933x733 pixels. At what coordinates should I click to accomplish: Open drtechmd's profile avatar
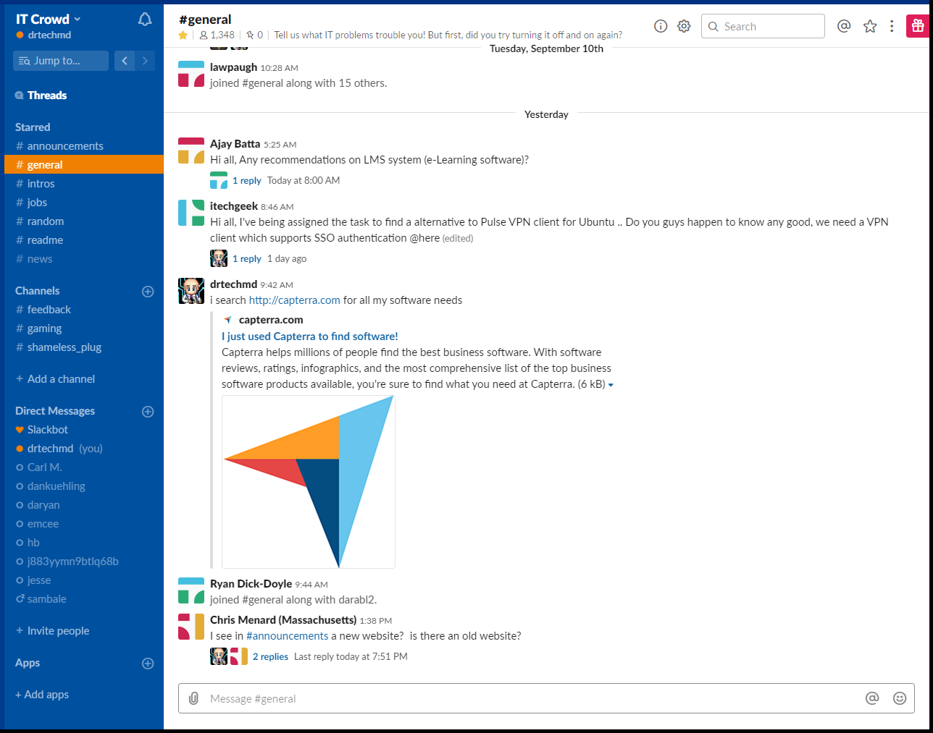191,291
